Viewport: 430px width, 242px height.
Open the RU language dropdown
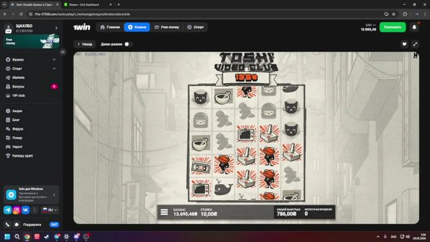(x=50, y=210)
